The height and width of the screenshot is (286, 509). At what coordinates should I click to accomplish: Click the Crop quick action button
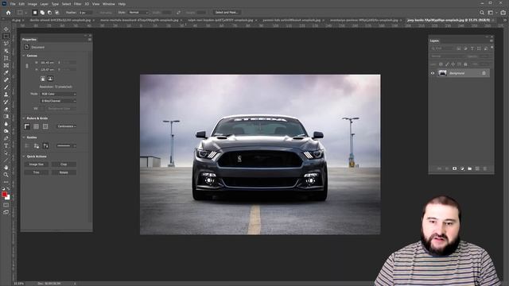point(64,164)
